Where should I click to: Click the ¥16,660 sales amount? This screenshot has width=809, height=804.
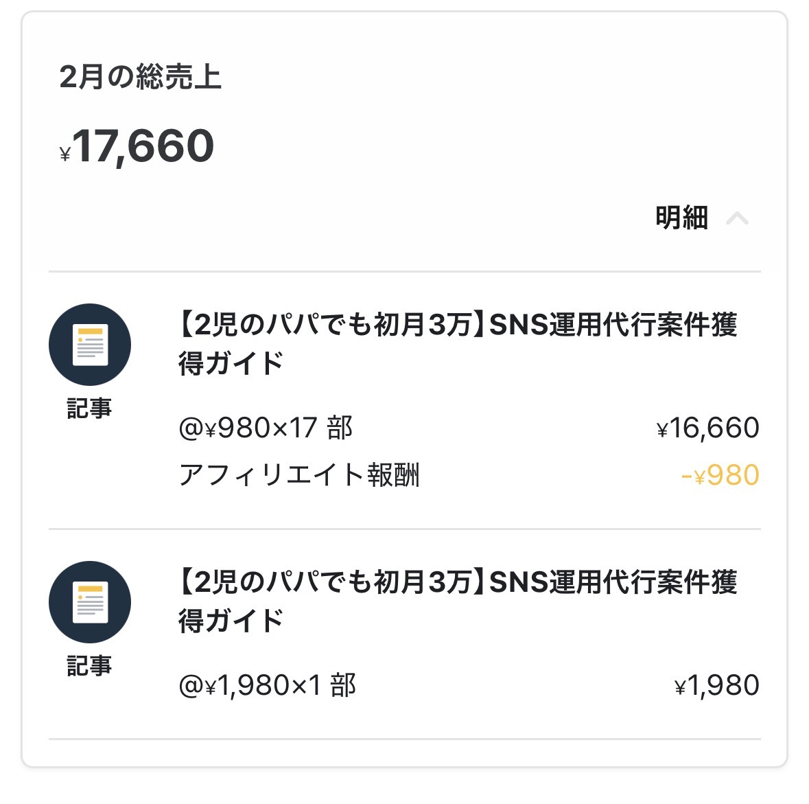tap(708, 428)
